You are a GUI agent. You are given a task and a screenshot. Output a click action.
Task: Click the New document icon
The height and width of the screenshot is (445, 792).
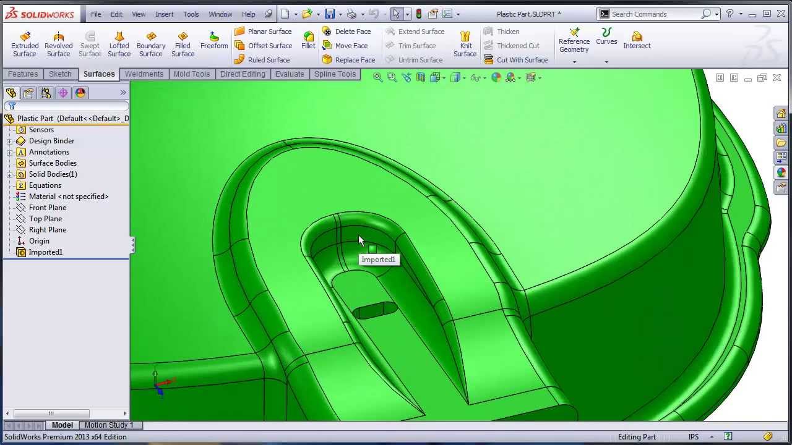coord(285,14)
